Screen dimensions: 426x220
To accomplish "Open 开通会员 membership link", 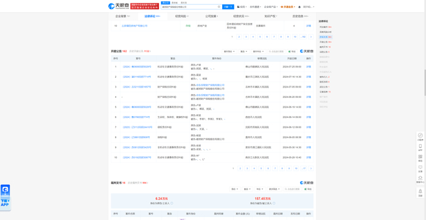I will (x=288, y=7).
